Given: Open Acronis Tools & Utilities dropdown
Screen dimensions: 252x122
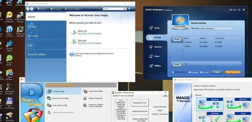Looking at the screenshot, I should pyautogui.click(x=74, y=9).
